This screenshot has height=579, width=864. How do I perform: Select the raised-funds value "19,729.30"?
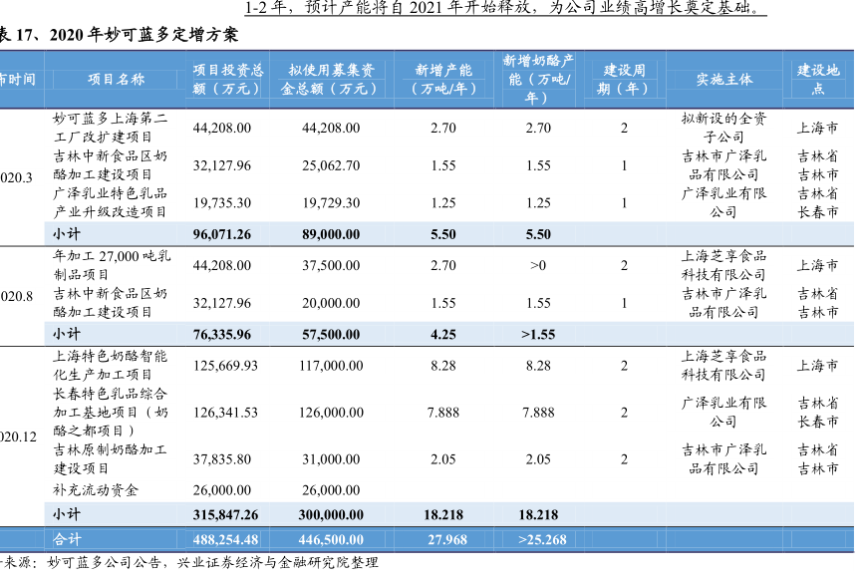tap(331, 202)
